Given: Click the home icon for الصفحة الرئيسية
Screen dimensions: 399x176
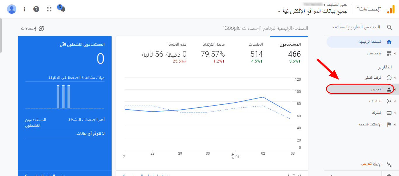Looking at the screenshot, I should (389, 42).
